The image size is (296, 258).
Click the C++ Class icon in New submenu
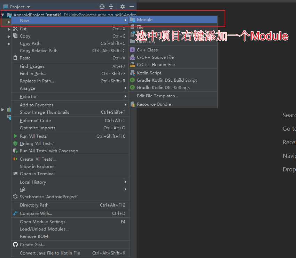point(133,49)
